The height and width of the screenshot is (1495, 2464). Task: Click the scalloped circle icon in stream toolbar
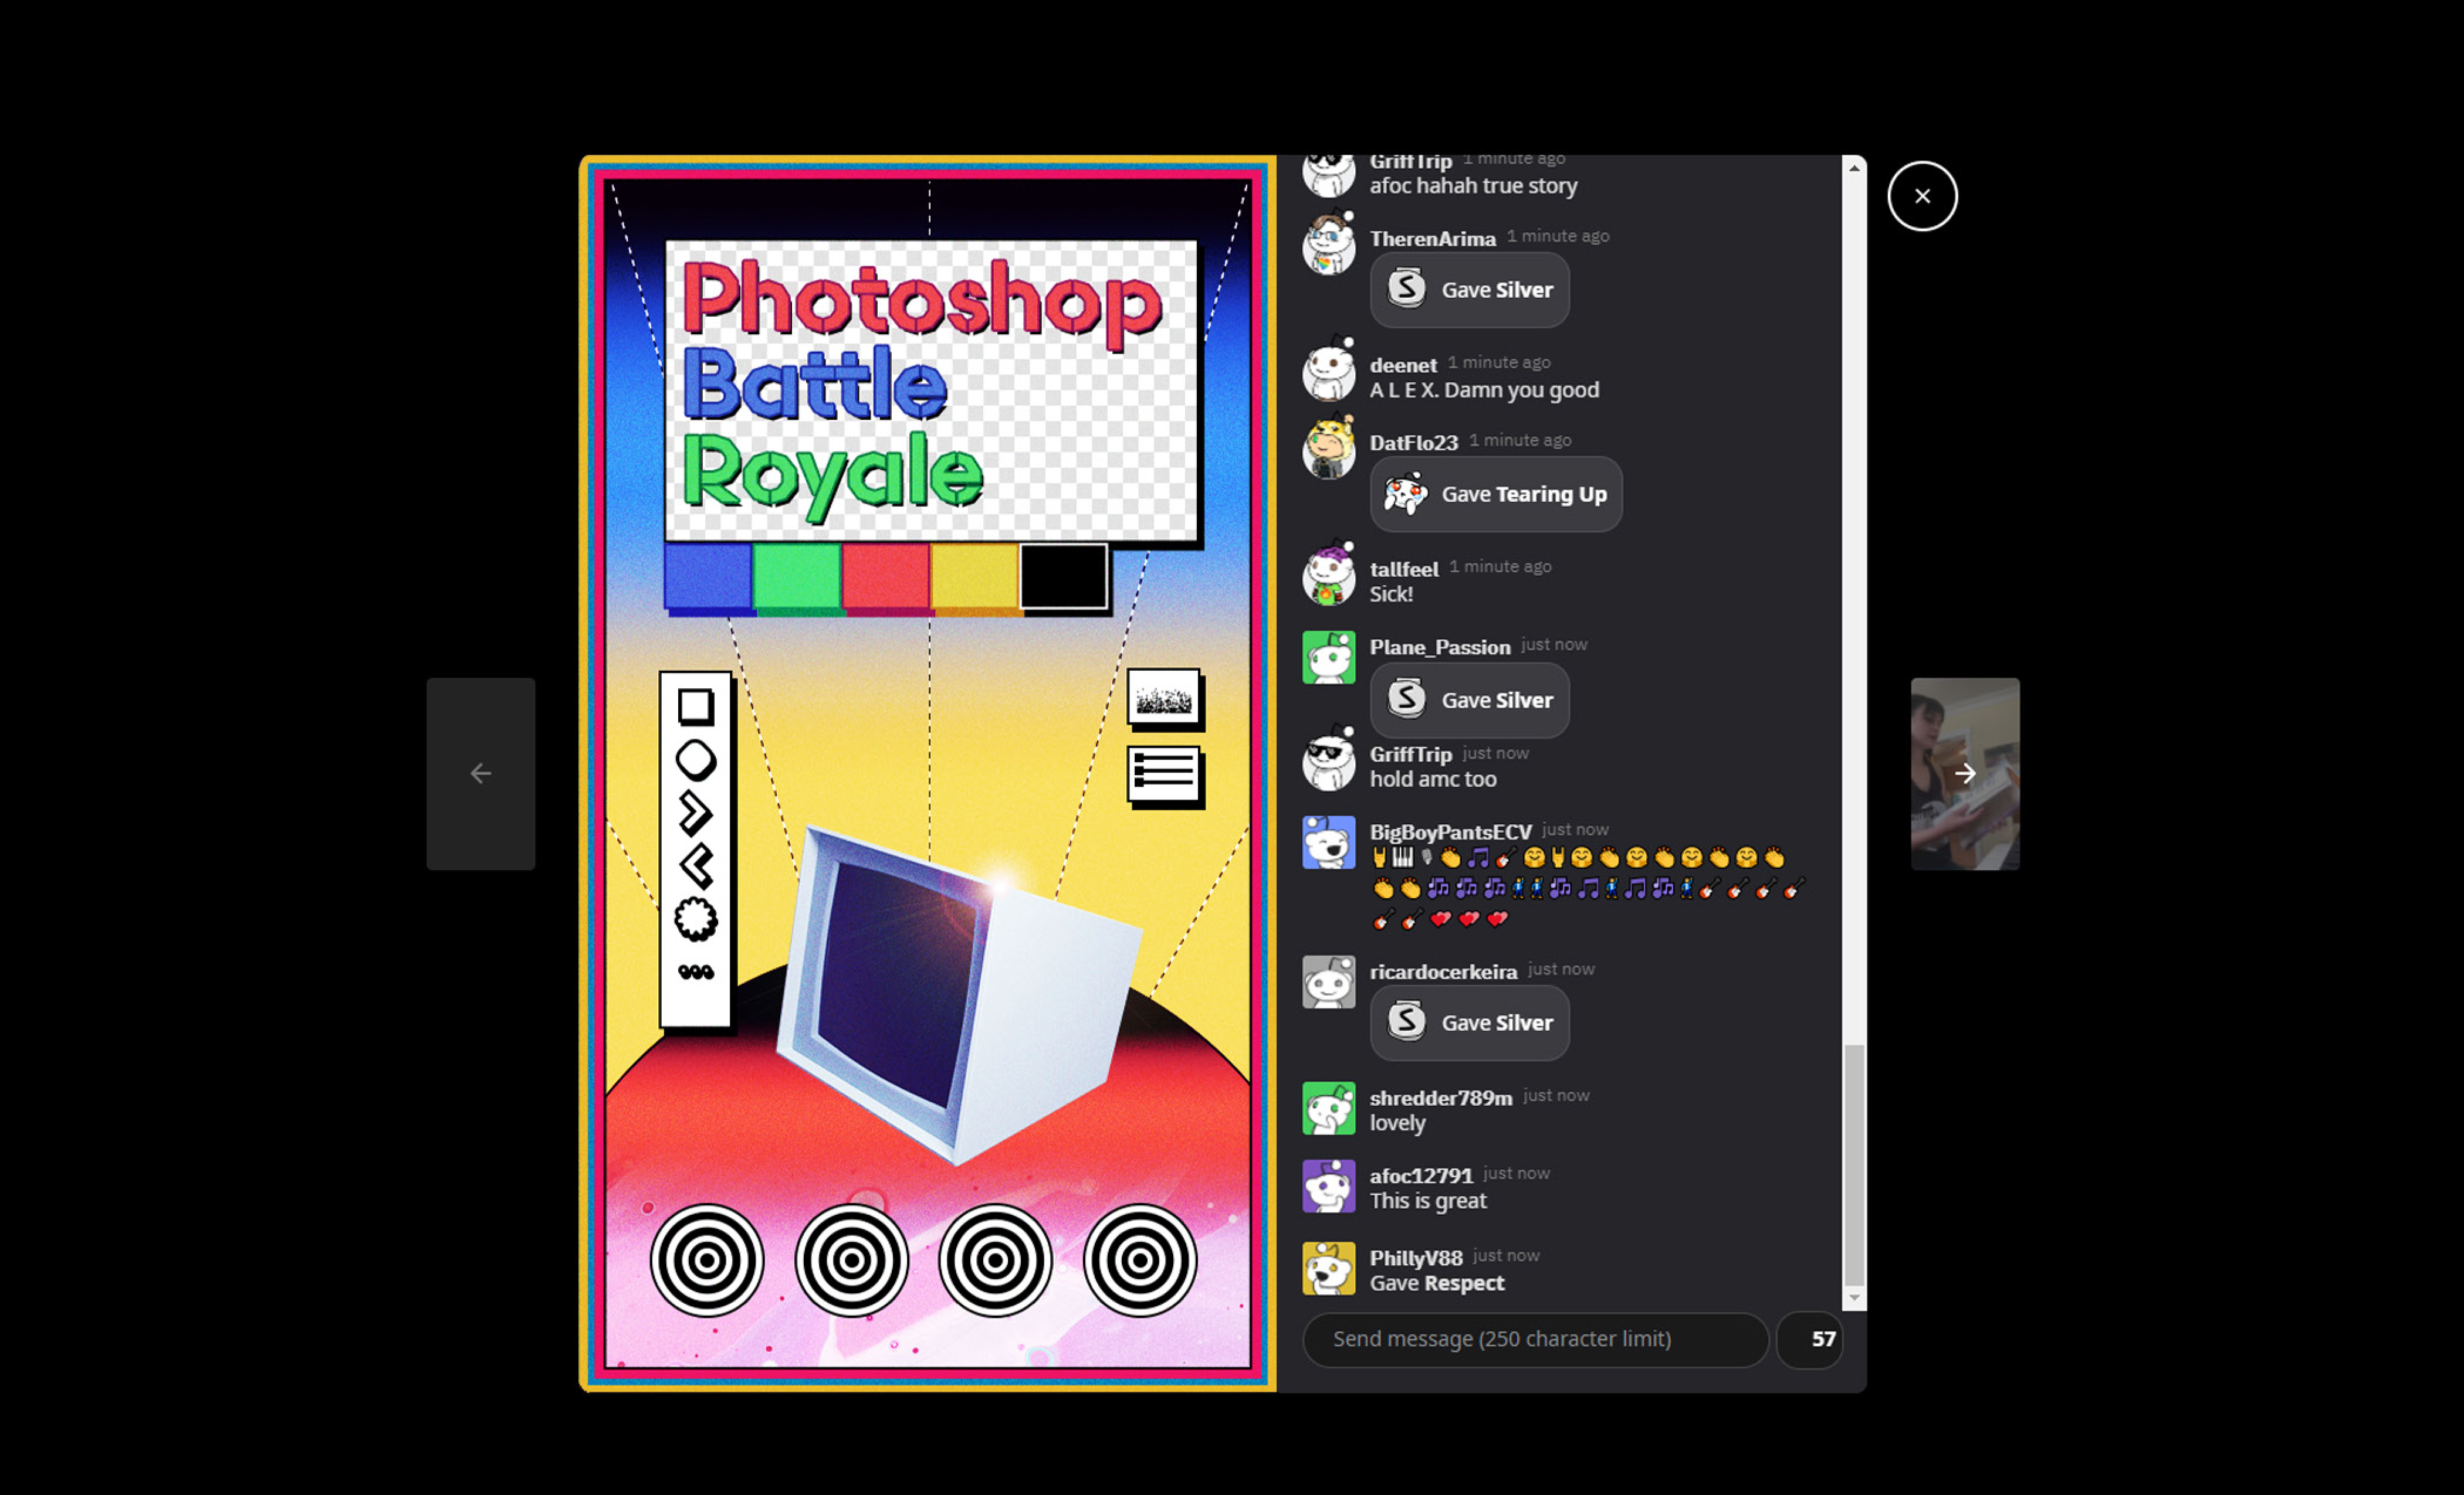click(696, 918)
